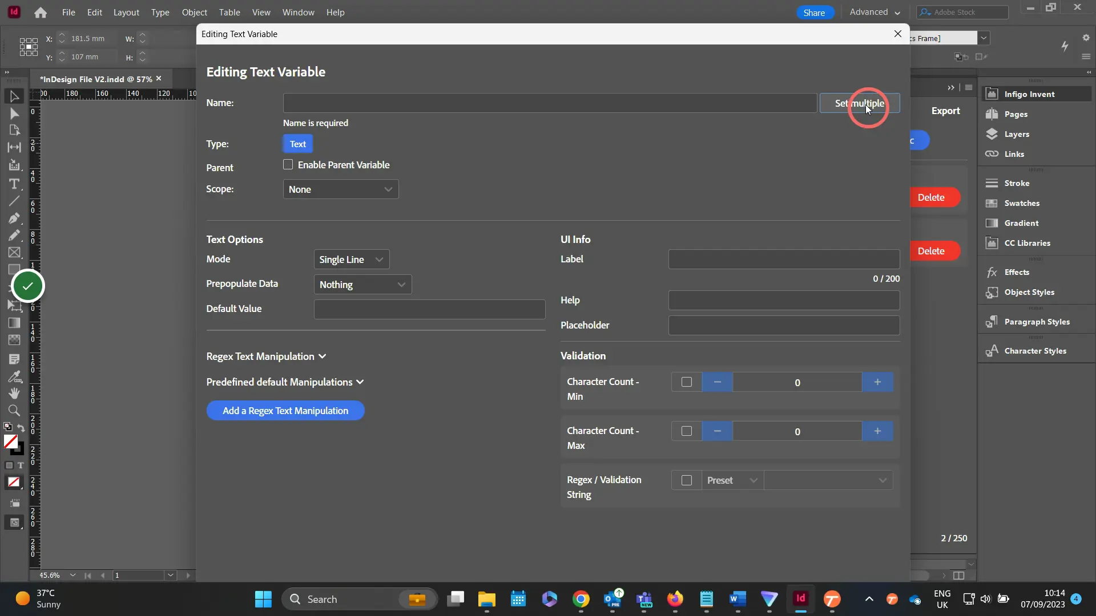
Task: Open the Preset validation dropdown
Action: pyautogui.click(x=732, y=480)
